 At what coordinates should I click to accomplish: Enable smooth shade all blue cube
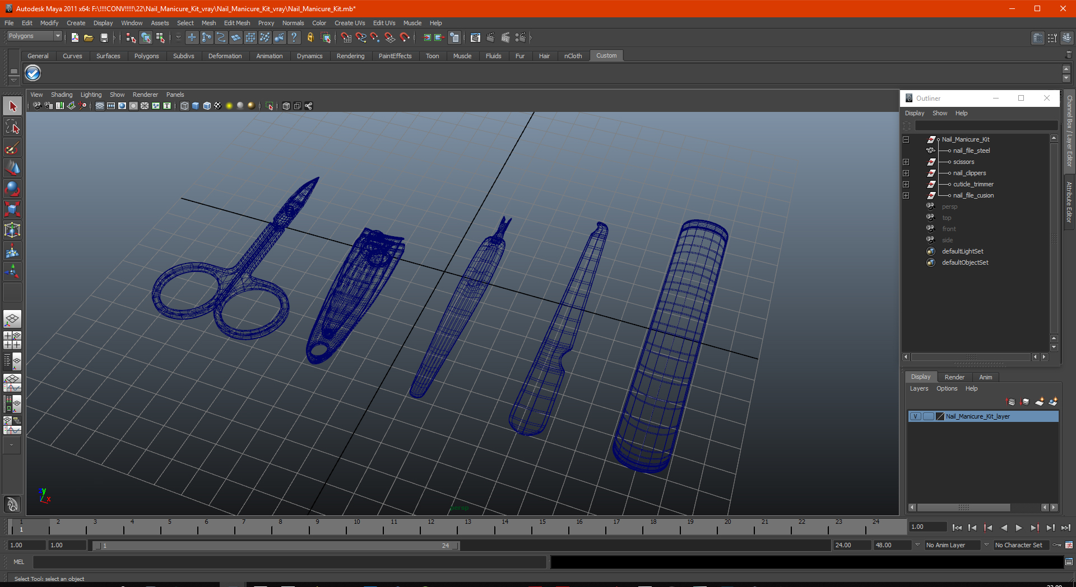196,106
